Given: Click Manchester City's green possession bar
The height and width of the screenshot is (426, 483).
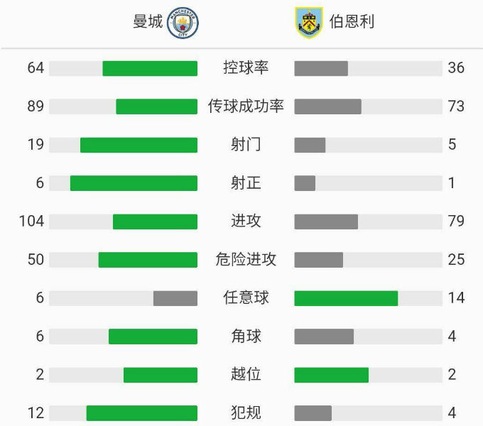Looking at the screenshot, I should coord(150,68).
